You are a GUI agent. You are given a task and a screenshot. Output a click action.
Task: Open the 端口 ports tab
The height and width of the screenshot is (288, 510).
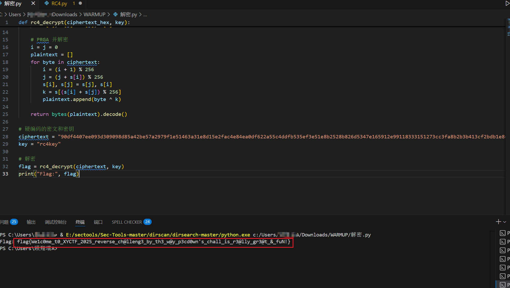(98, 222)
